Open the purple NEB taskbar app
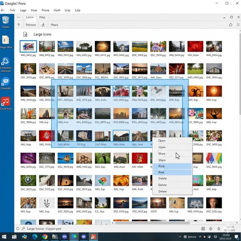The width and height of the screenshot is (241, 241). click(65, 237)
